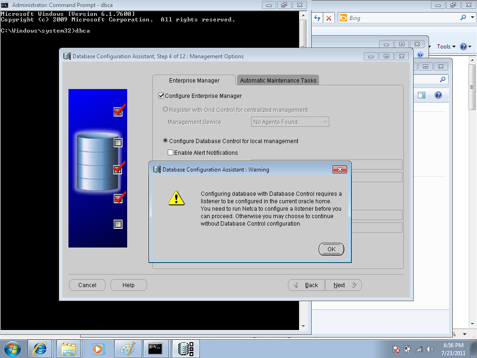Click the browser stop X icon
Screen dimensions: 477x358
tap(329, 18)
